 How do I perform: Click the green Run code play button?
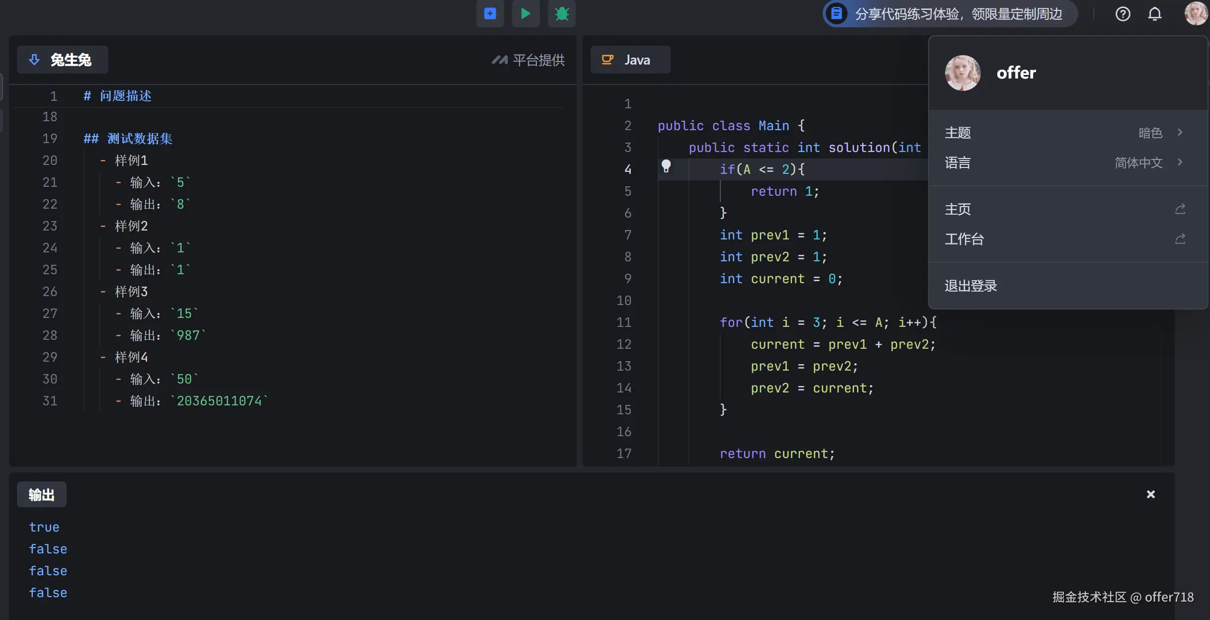[x=525, y=13]
